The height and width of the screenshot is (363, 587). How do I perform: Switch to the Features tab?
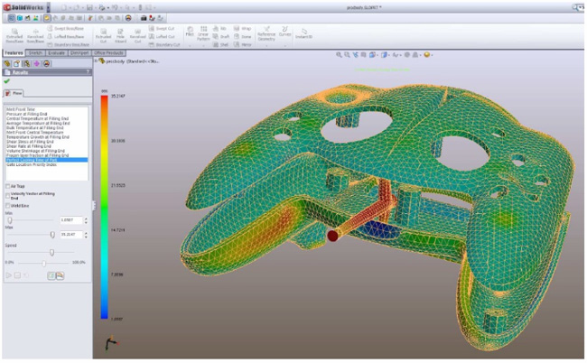point(14,52)
